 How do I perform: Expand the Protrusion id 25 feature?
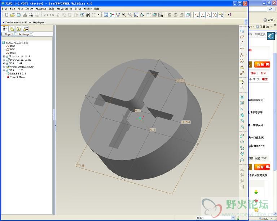(x=4, y=60)
